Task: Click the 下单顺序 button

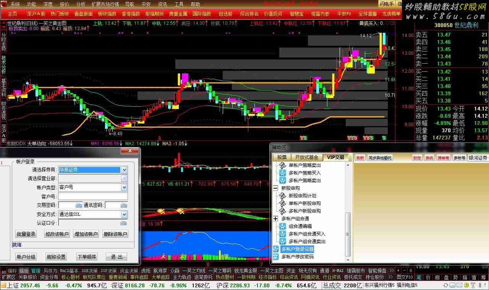Action: click(86, 257)
